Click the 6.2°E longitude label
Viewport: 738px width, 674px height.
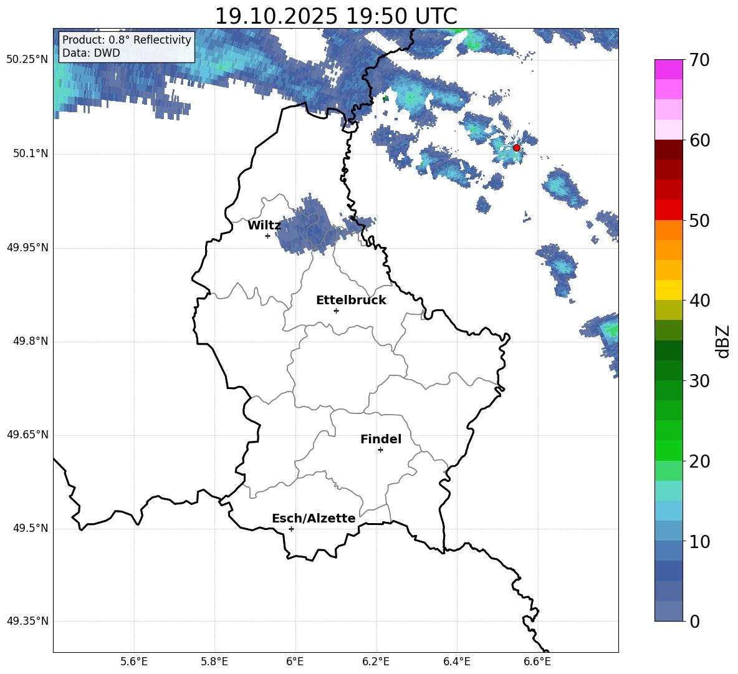(x=376, y=662)
